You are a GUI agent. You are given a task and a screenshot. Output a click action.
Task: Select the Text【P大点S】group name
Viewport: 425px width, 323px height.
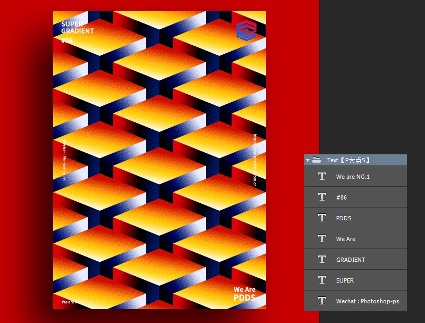click(x=348, y=160)
